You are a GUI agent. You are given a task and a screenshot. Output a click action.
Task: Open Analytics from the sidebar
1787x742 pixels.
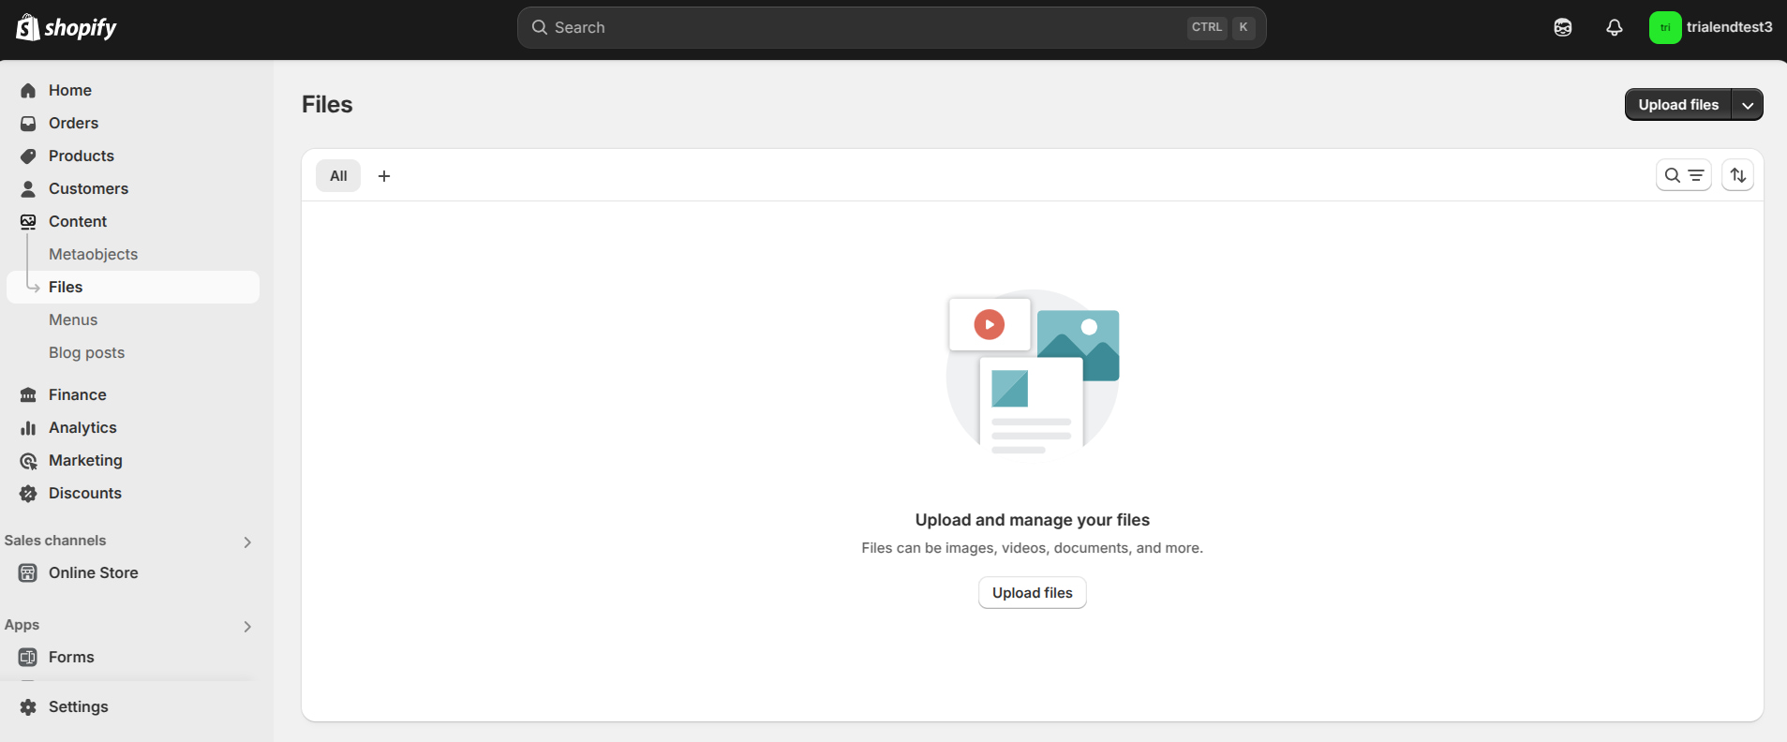(x=82, y=427)
